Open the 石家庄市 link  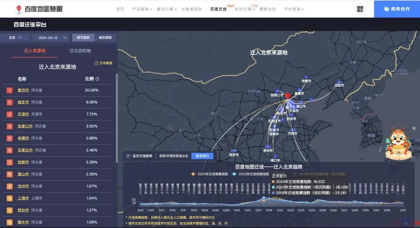point(25,150)
